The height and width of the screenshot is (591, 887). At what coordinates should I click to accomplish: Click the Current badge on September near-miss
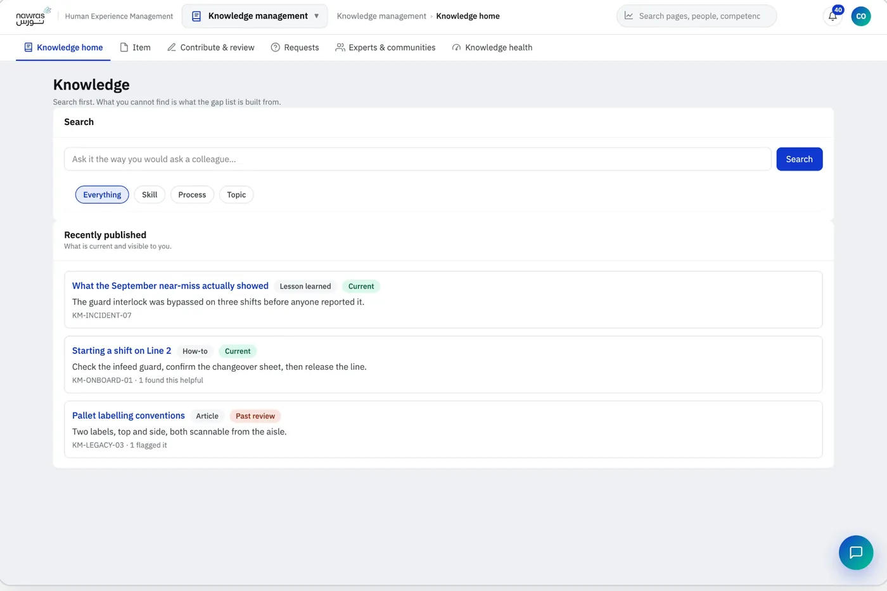pos(361,287)
